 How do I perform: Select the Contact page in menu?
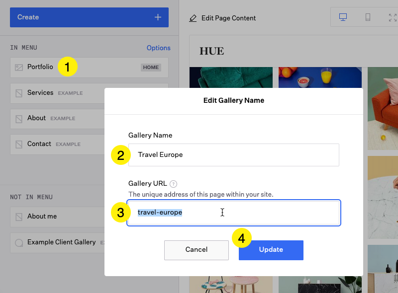coord(39,144)
